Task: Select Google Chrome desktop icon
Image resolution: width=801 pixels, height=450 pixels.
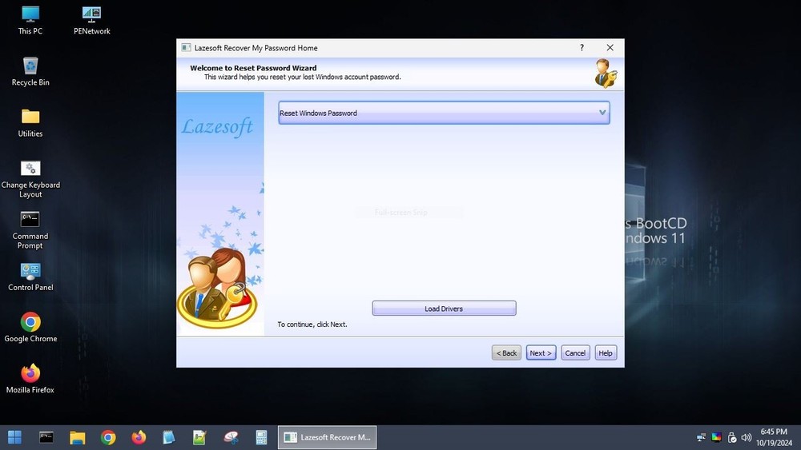Action: coord(30,328)
